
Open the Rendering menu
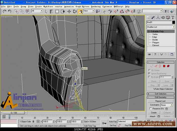[x=96, y=7]
